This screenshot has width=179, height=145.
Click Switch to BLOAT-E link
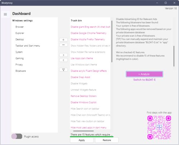tap(144, 80)
